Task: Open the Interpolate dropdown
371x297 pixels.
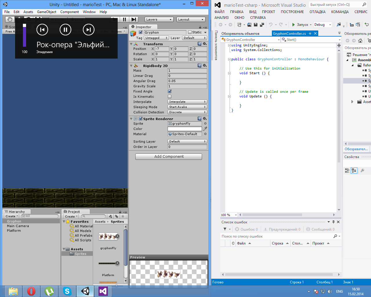Action: point(187,102)
